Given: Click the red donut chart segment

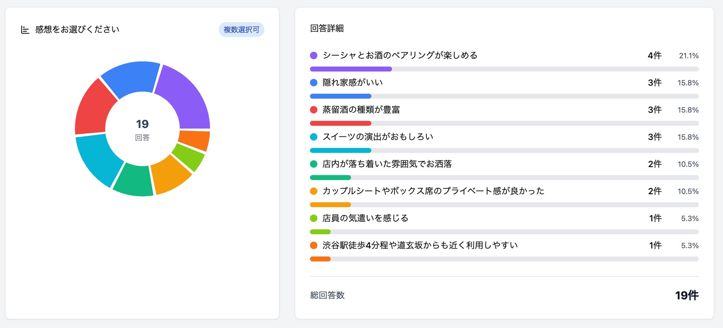Looking at the screenshot, I should tap(95, 108).
